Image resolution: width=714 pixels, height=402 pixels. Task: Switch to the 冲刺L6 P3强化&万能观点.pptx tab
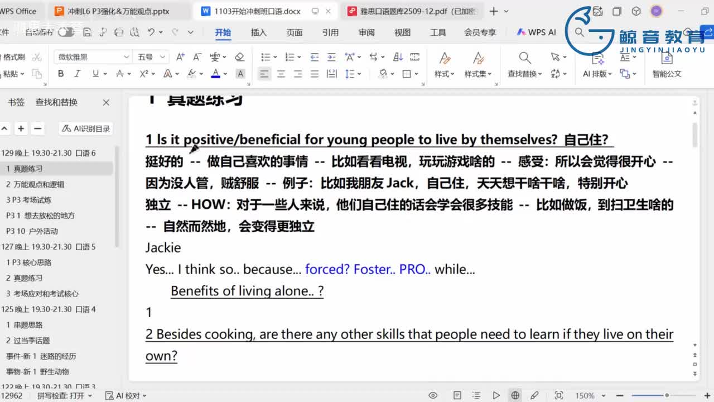click(x=118, y=11)
